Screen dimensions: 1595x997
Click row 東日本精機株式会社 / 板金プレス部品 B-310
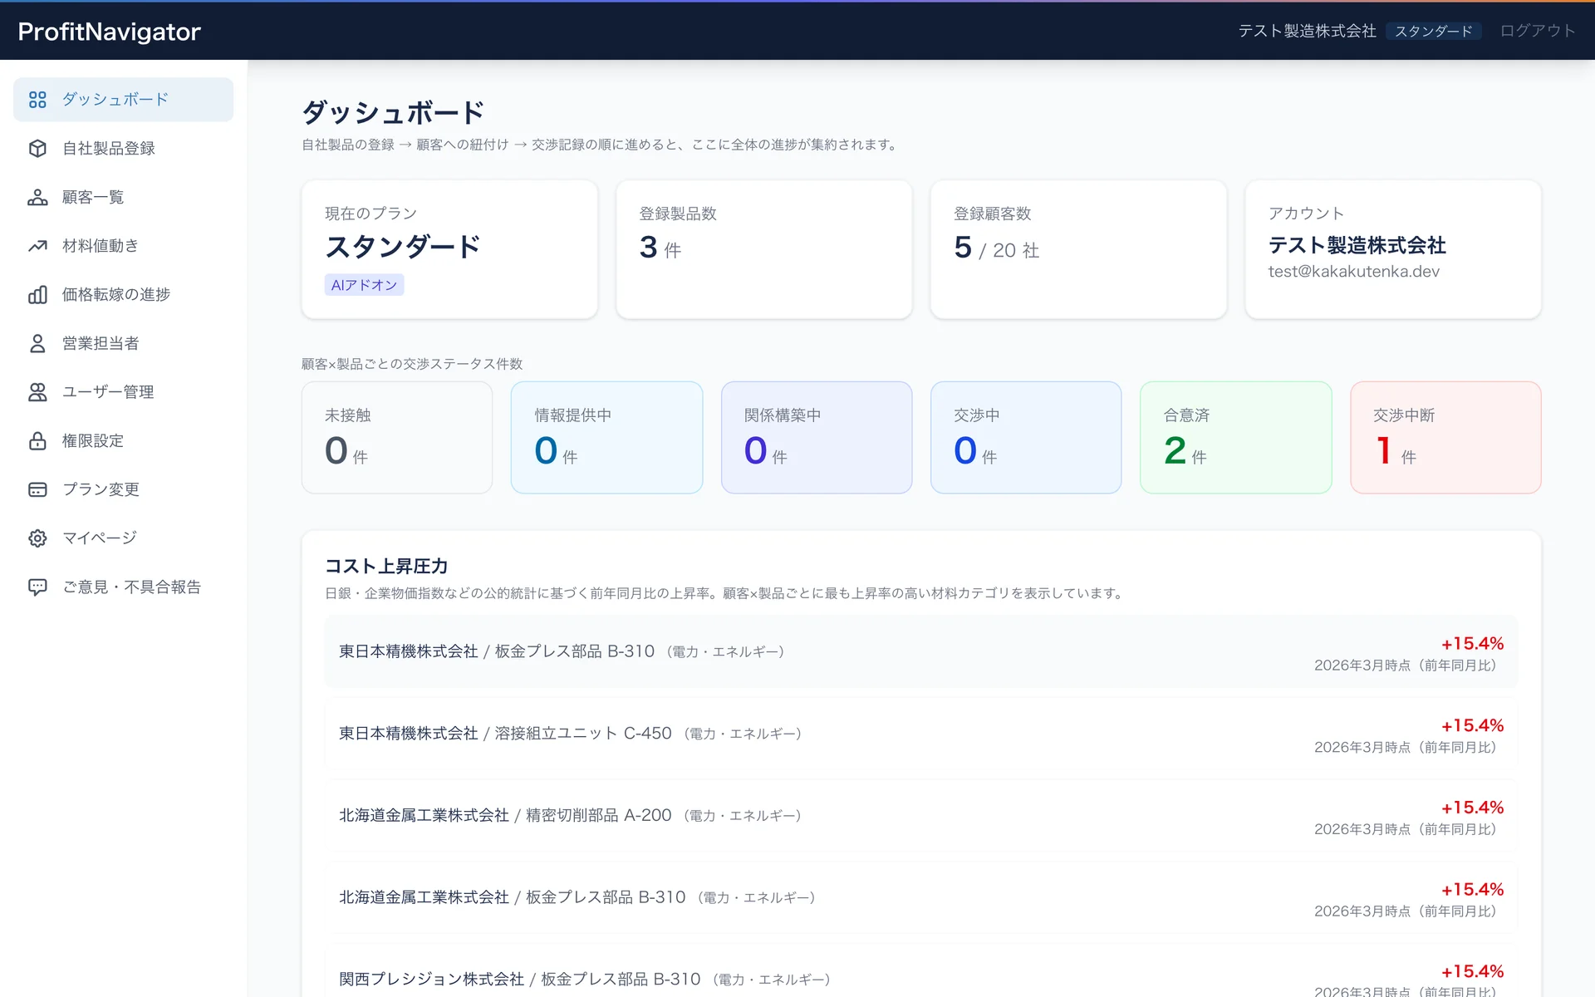(921, 652)
